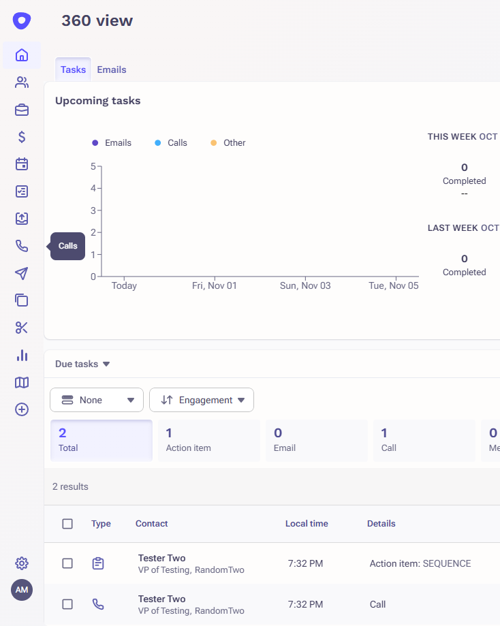
Task: Click the "THIS WEEK OCT" heading
Action: 463,136
